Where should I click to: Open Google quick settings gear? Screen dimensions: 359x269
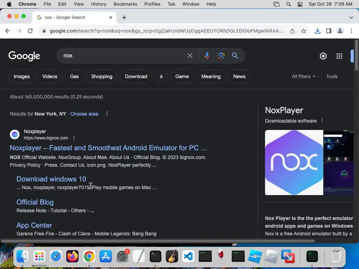(x=323, y=56)
